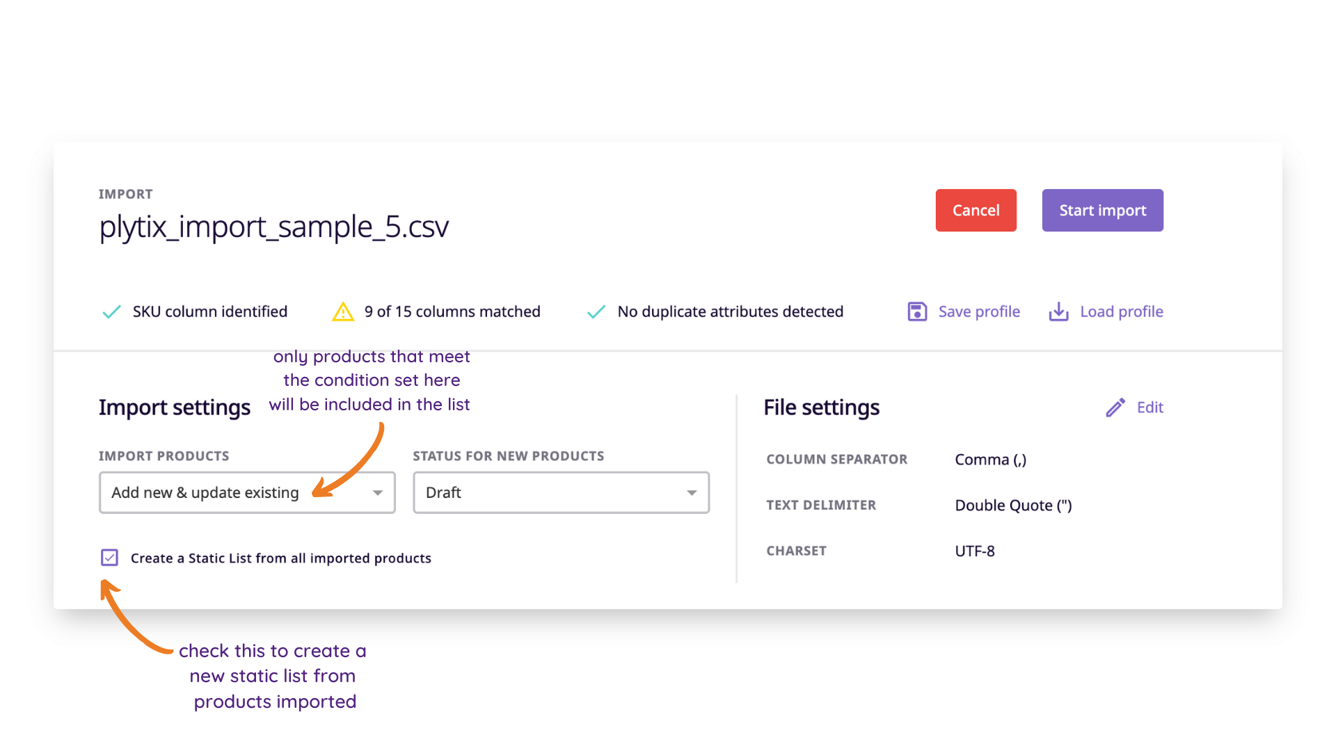Click the Save profile floppy disk icon

coord(917,312)
